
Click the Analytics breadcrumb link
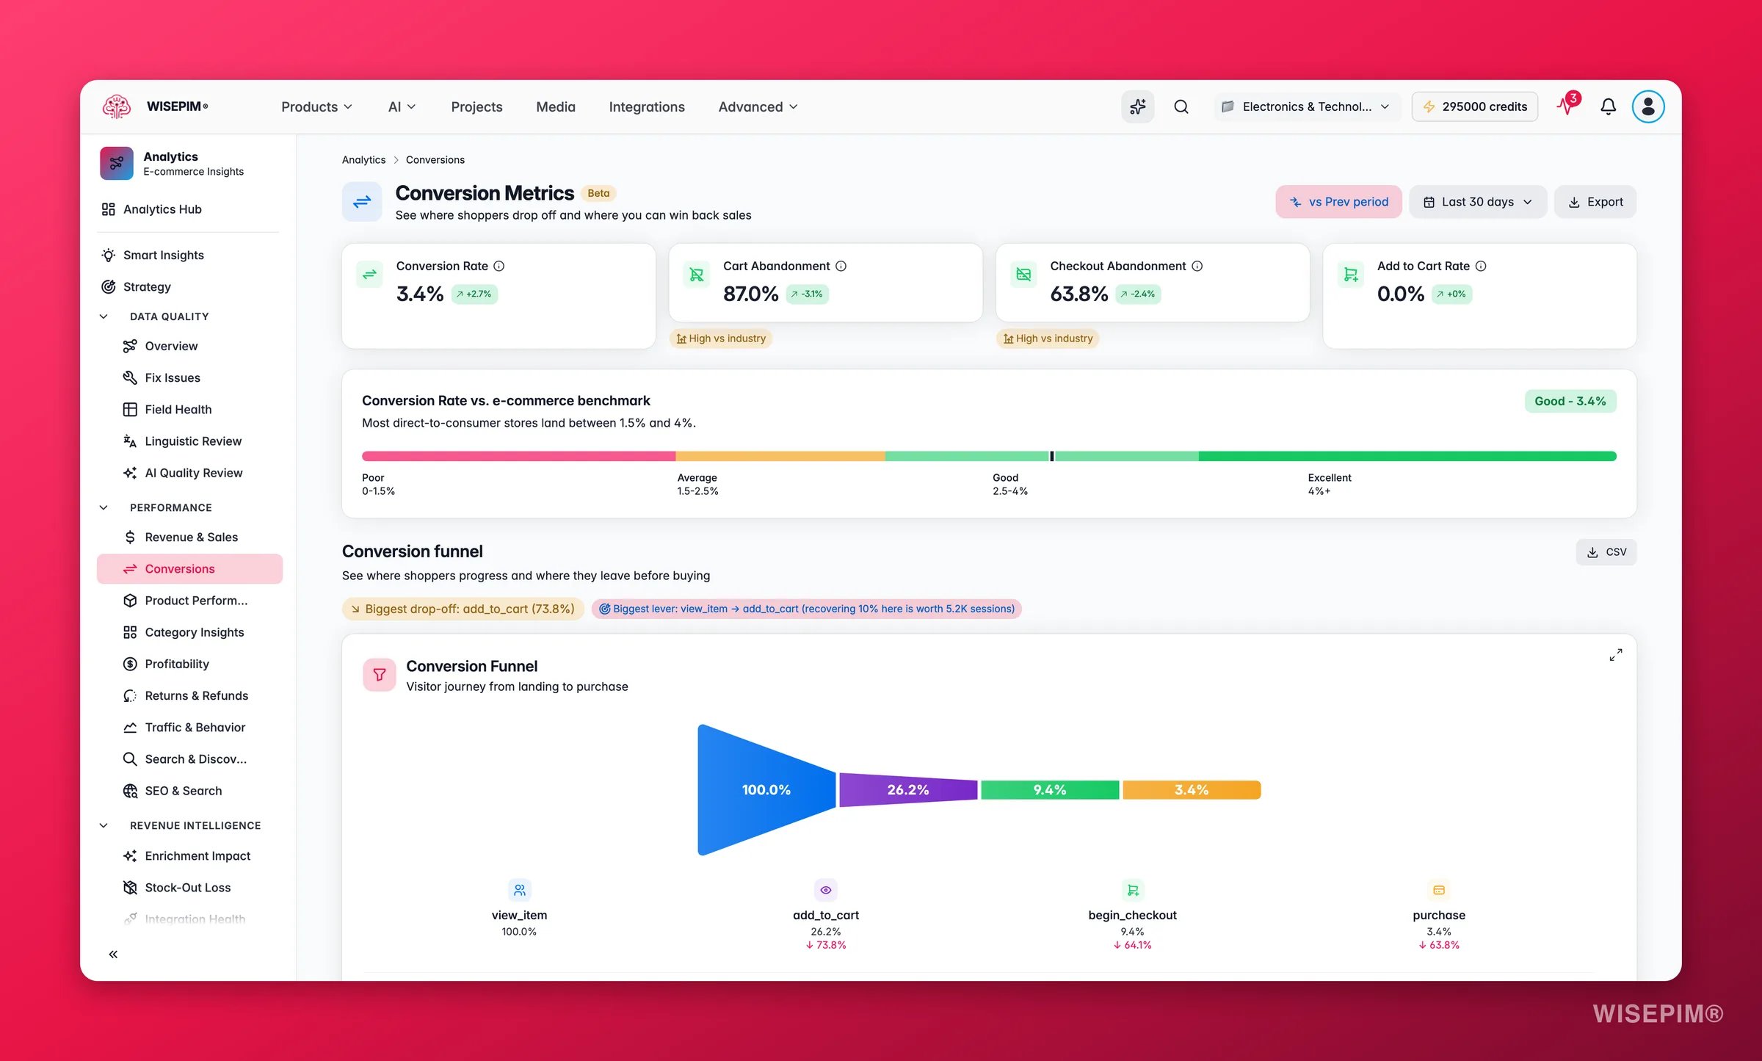coord(363,159)
